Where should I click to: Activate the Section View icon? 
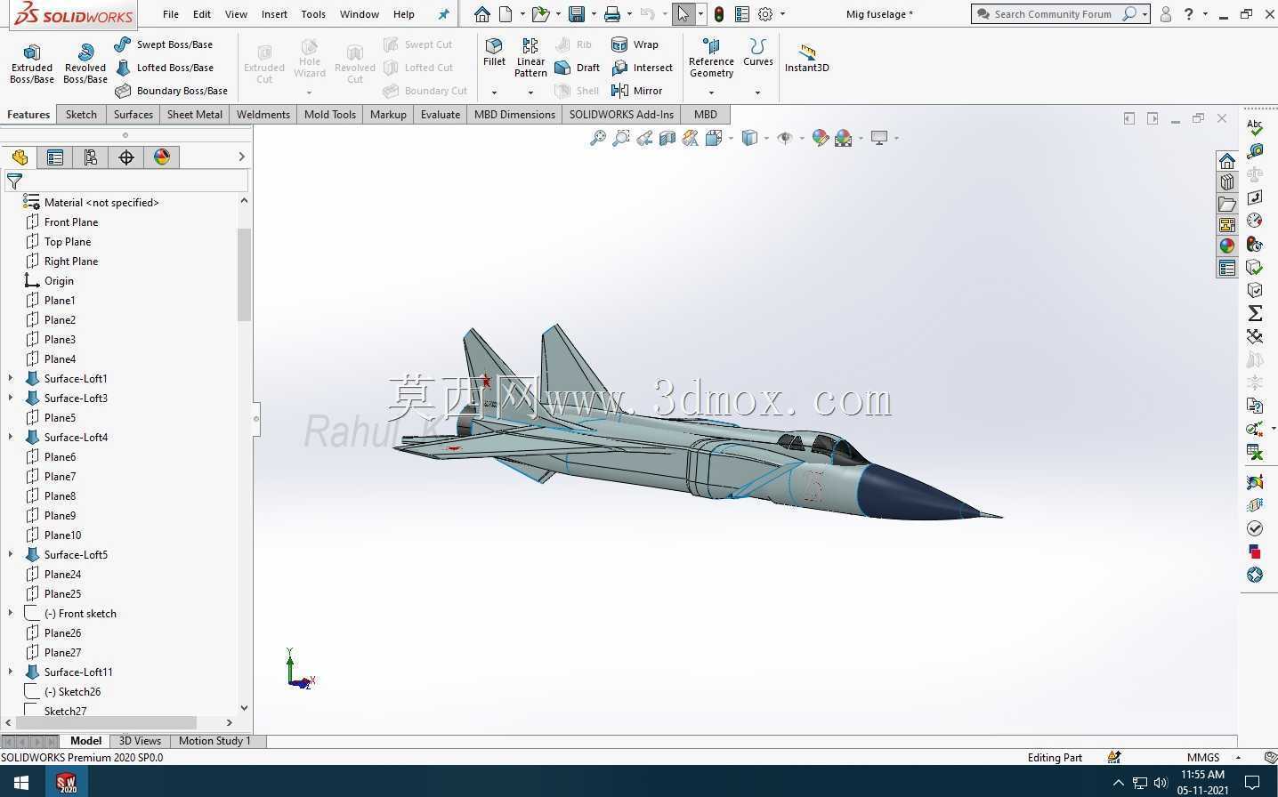pyautogui.click(x=667, y=138)
